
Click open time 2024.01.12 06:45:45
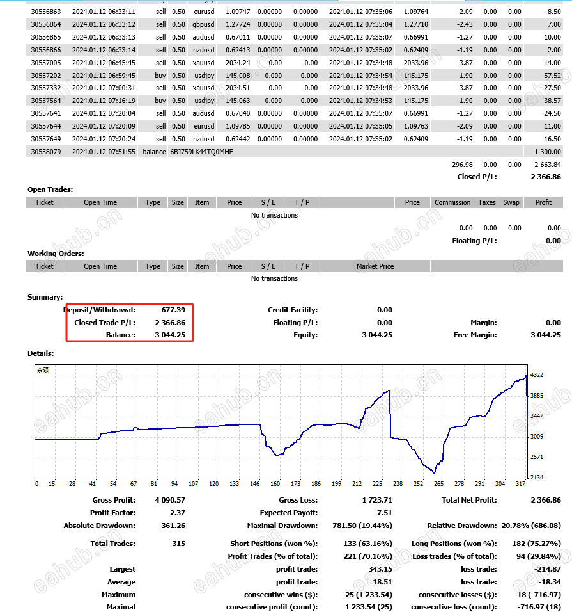(104, 63)
